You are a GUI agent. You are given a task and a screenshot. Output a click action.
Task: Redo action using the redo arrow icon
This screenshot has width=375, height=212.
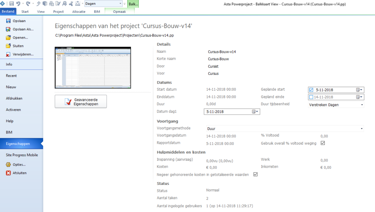28,4
